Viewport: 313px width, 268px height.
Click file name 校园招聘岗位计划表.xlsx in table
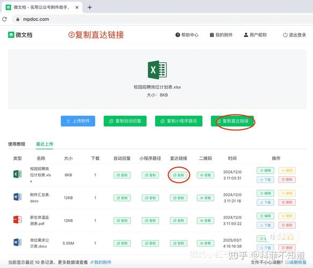coord(40,175)
